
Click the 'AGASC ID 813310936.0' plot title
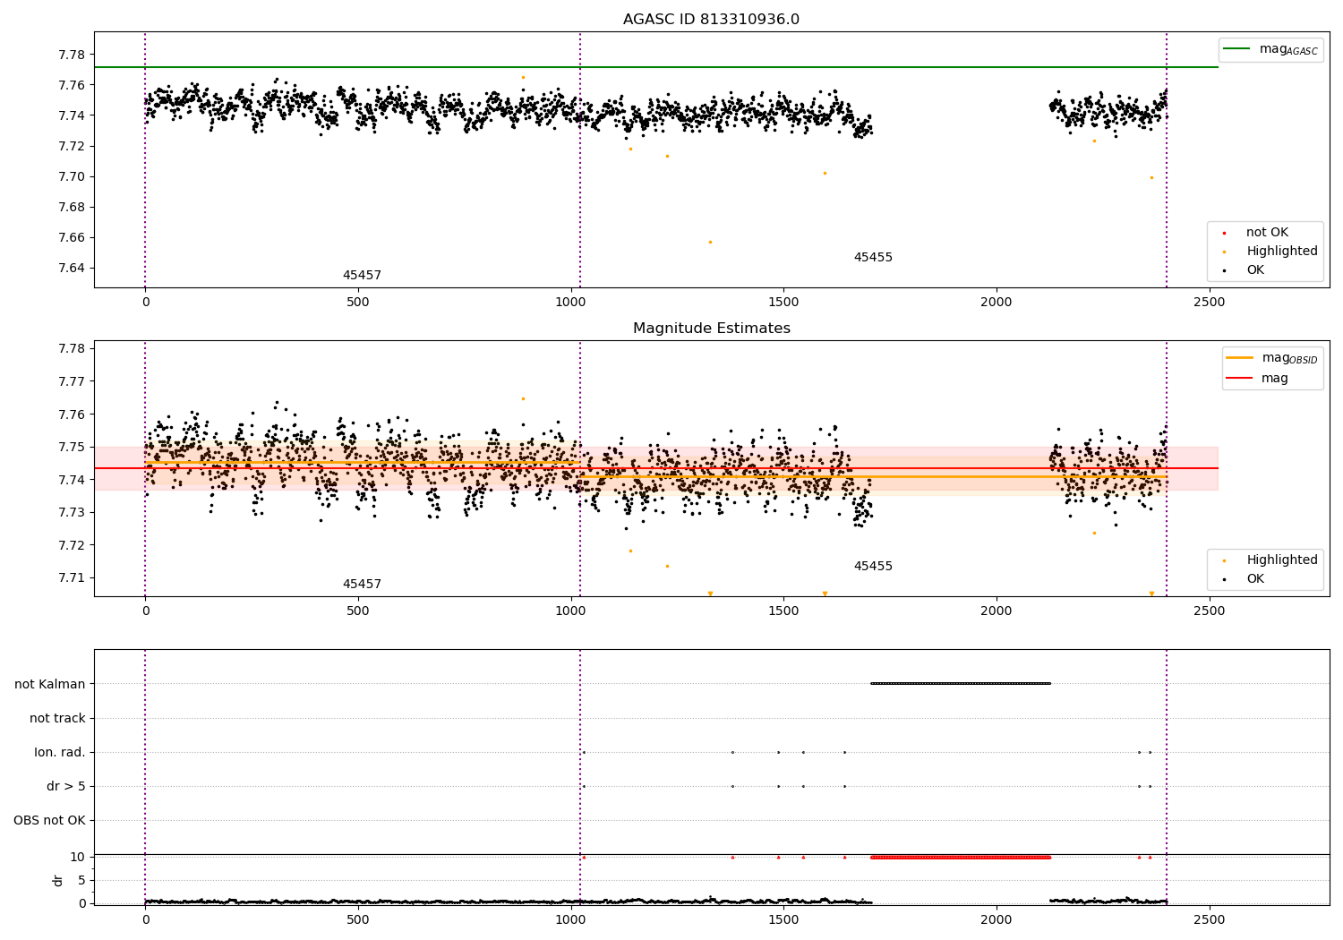pos(711,20)
